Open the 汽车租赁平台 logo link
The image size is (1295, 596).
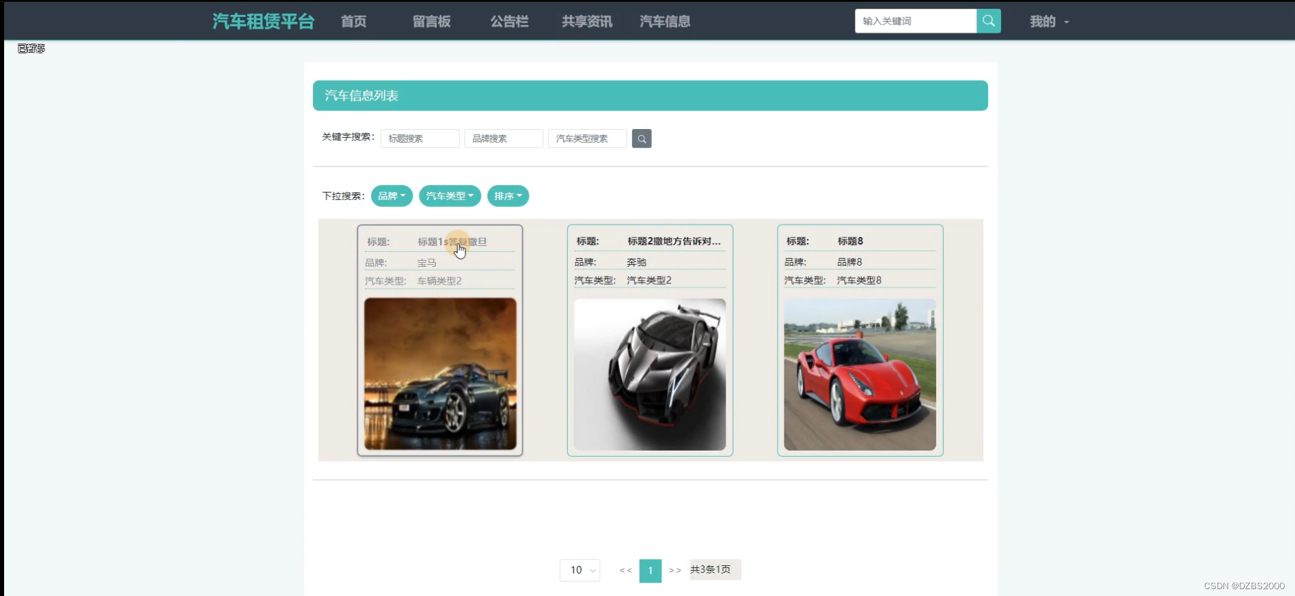pyautogui.click(x=263, y=21)
